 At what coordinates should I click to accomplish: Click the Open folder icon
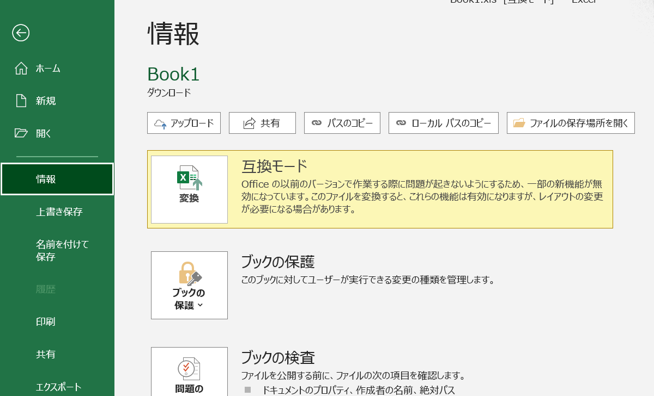tap(21, 133)
